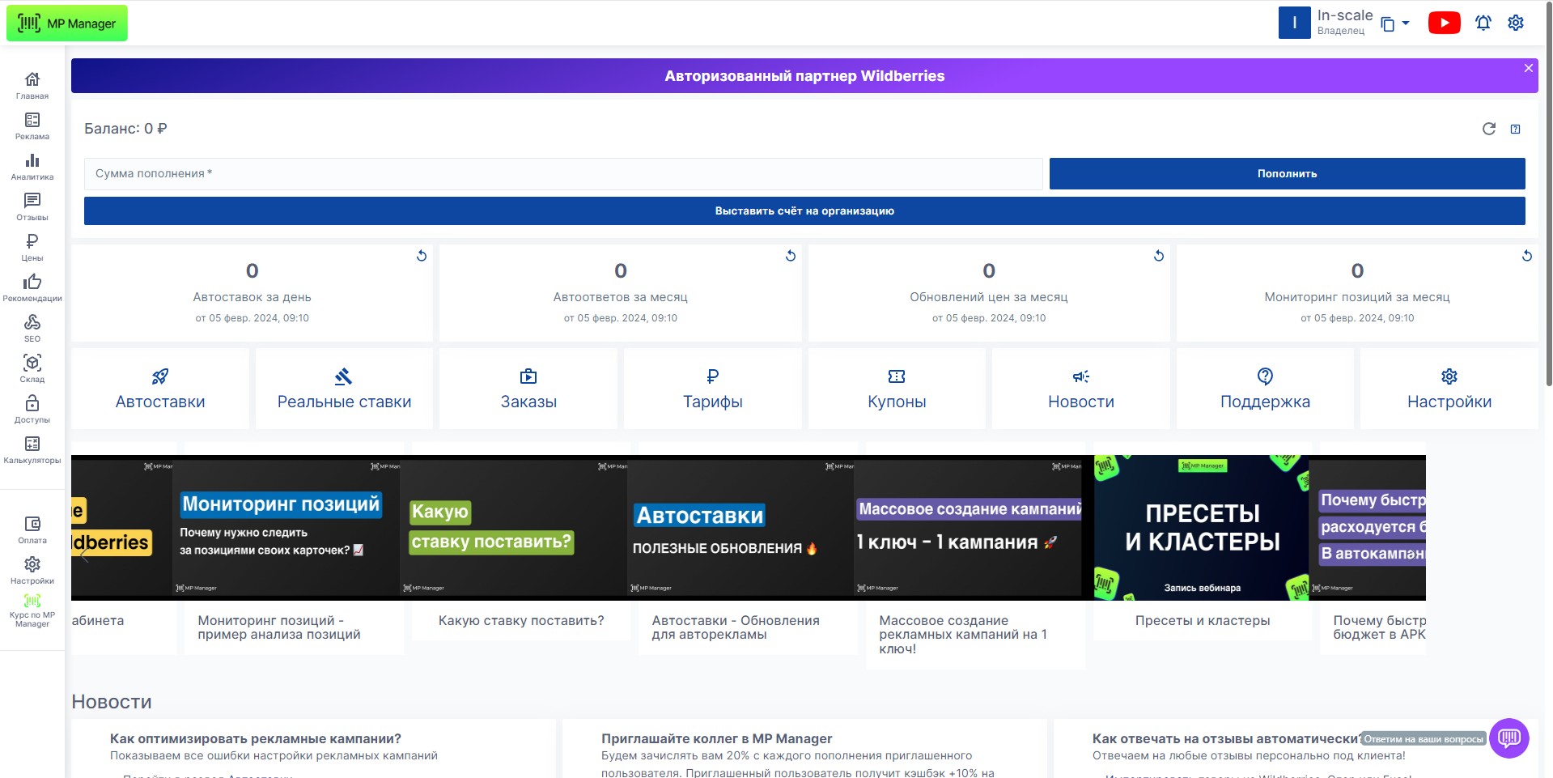
Task: Open Доступы in the sidebar
Action: coord(32,409)
